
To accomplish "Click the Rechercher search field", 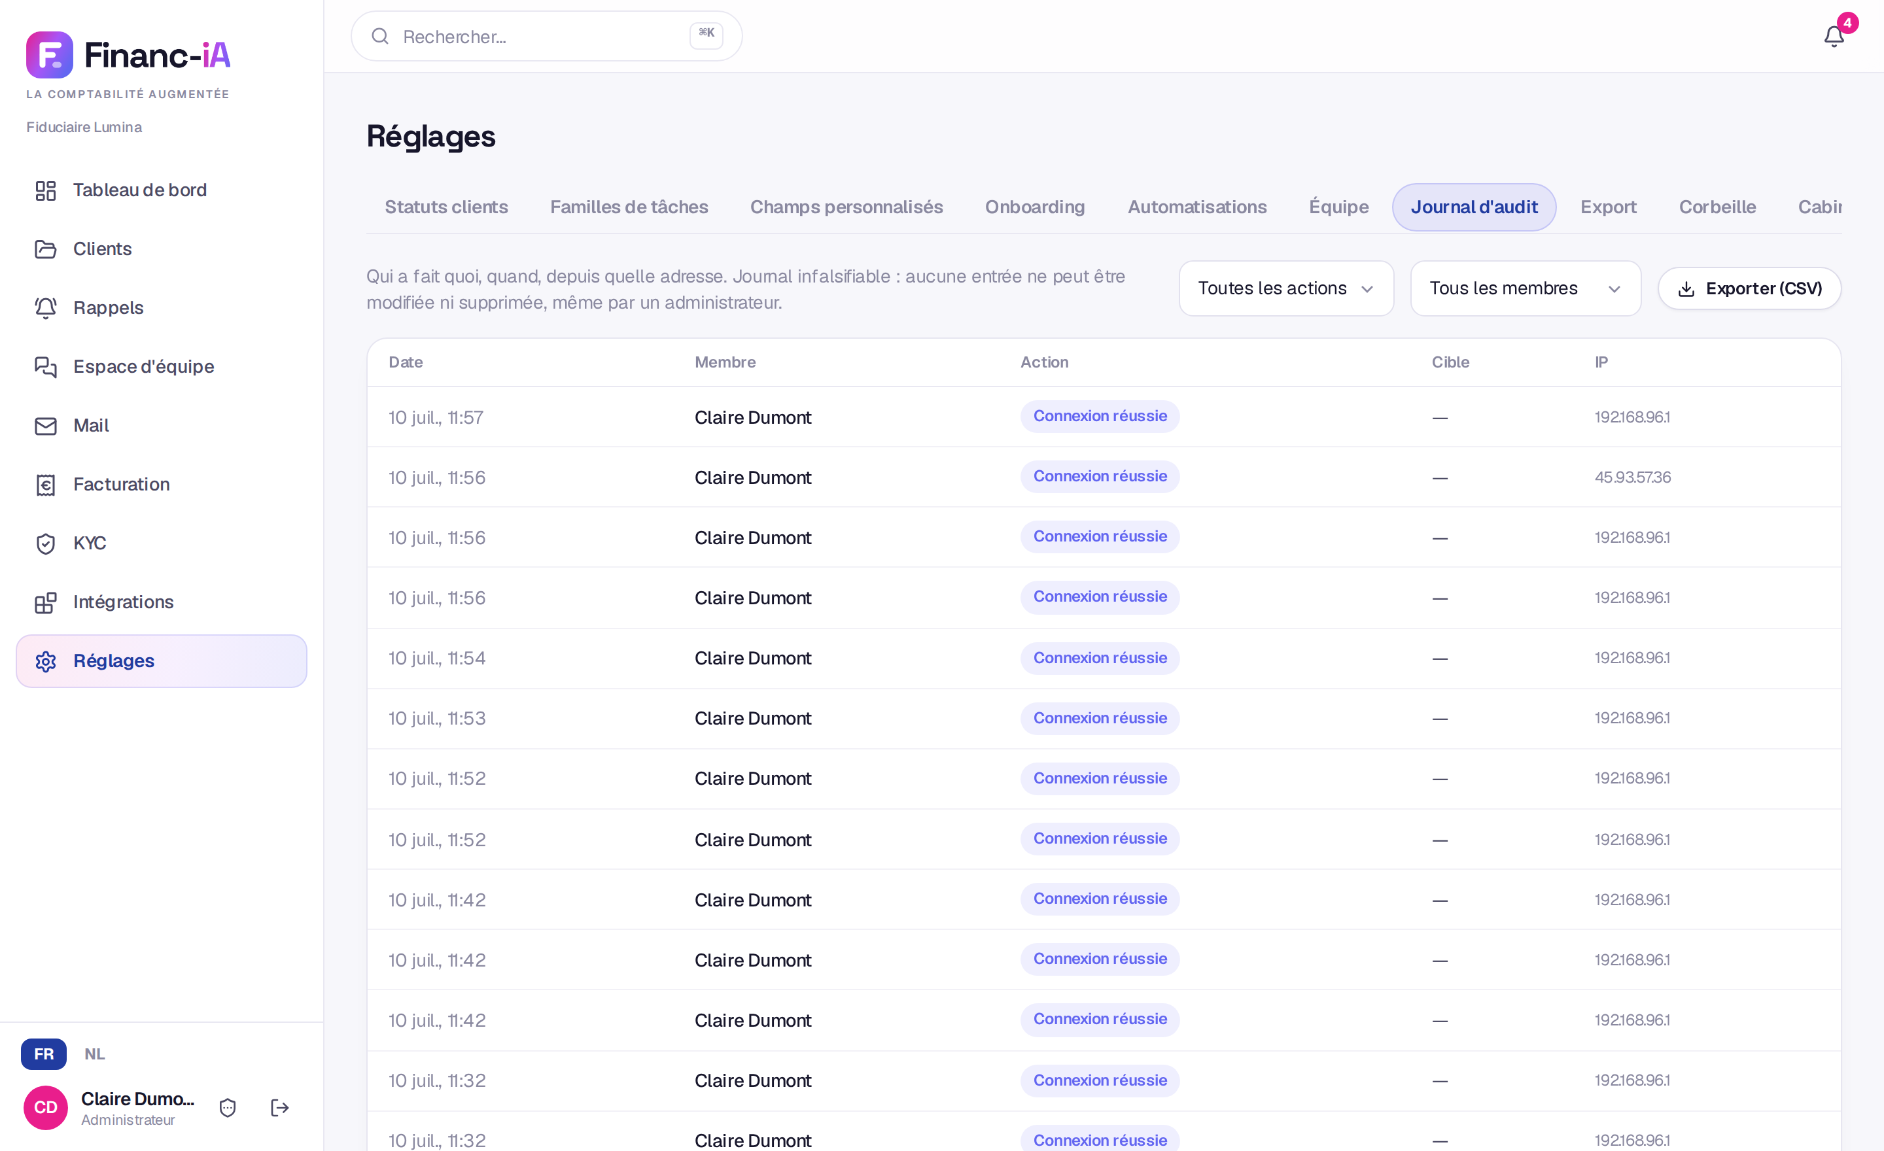I will [546, 36].
